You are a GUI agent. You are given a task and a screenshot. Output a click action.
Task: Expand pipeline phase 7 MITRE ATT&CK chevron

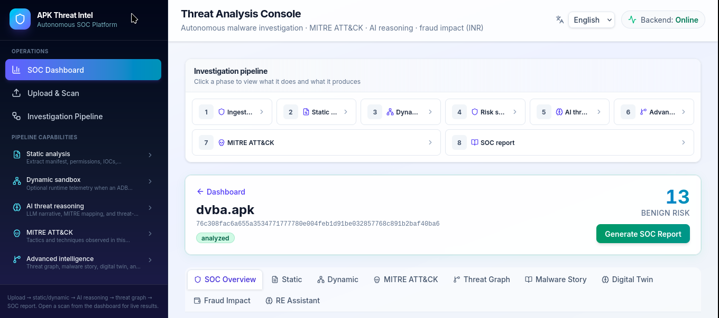coord(430,142)
